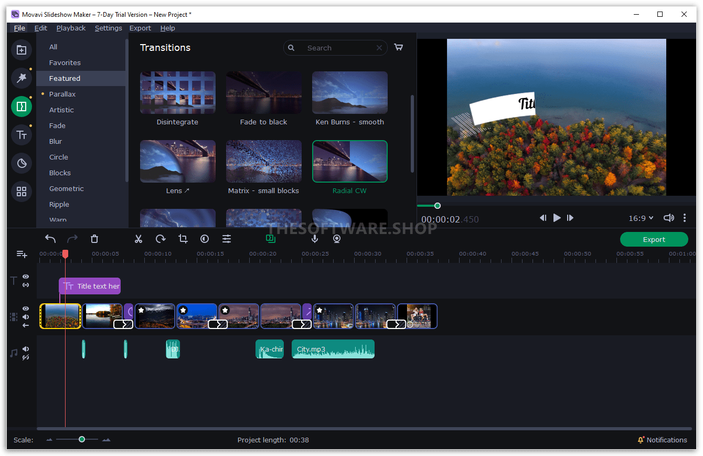Click the Rotate tool in the toolbar

pos(161,239)
